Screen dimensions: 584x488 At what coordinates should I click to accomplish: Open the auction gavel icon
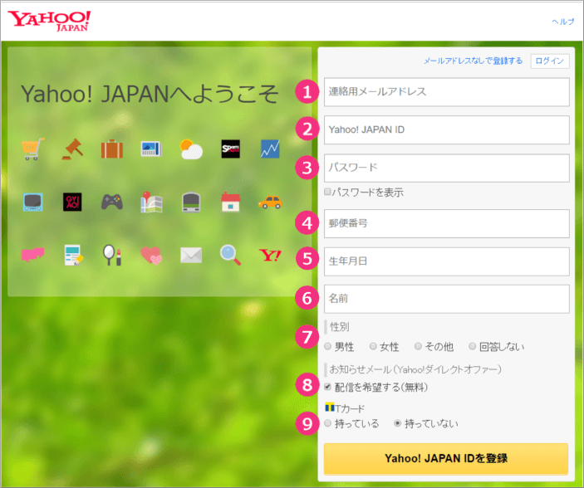click(72, 149)
